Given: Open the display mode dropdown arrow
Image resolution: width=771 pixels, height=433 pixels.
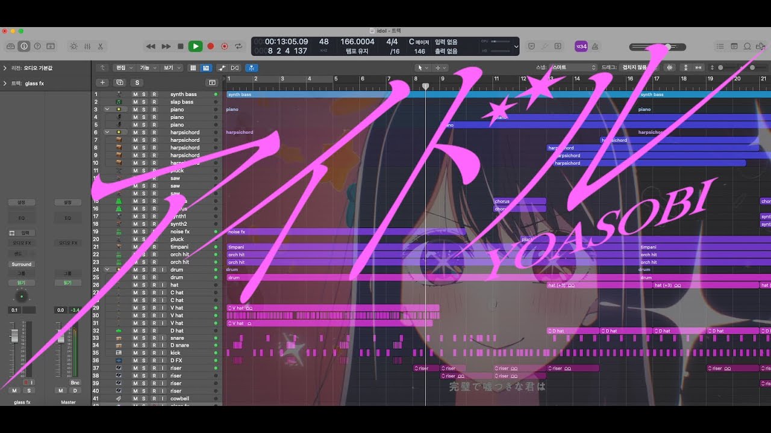Looking at the screenshot, I should [x=516, y=46].
